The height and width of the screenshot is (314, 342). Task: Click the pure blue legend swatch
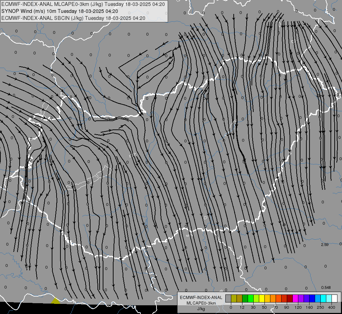312,298
